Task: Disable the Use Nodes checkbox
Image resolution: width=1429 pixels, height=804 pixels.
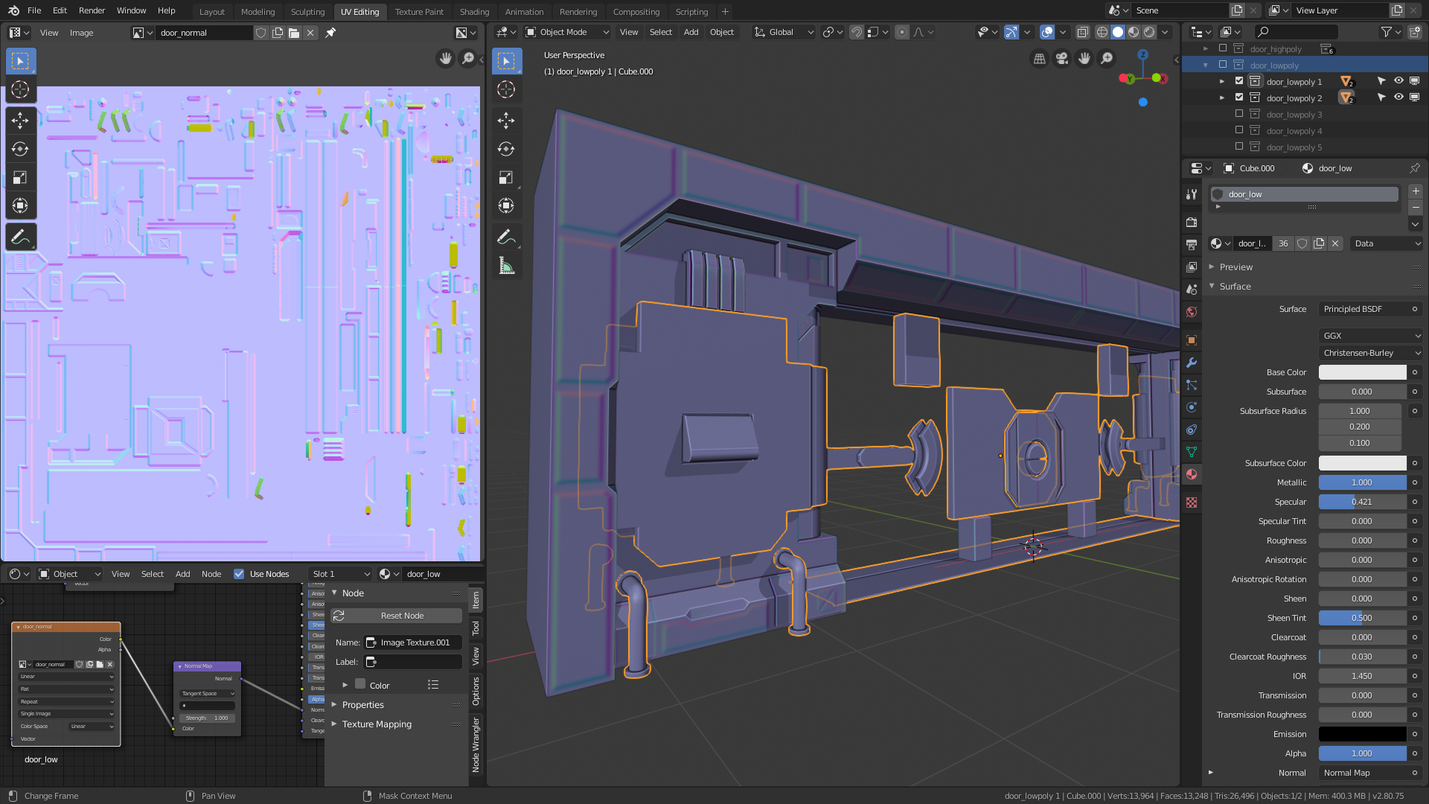Action: pyautogui.click(x=239, y=574)
